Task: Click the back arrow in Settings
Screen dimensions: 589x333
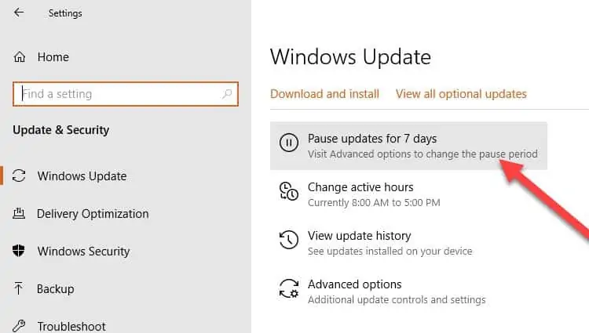Action: point(19,13)
